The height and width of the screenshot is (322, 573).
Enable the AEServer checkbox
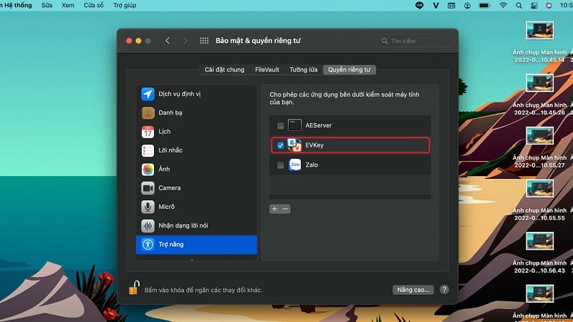pos(281,126)
